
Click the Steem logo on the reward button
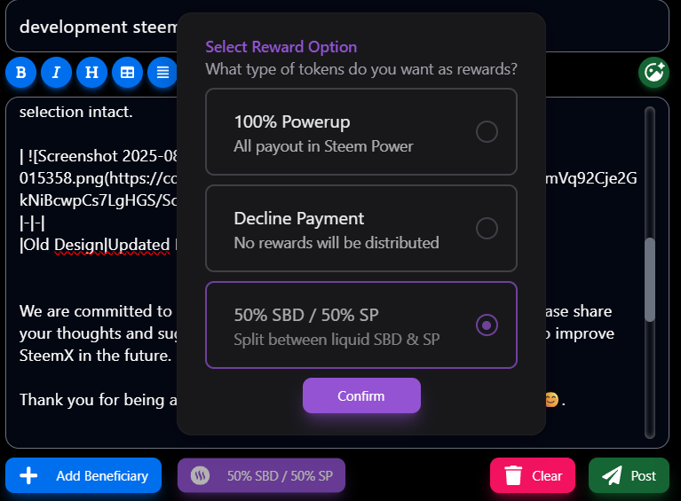pyautogui.click(x=201, y=476)
